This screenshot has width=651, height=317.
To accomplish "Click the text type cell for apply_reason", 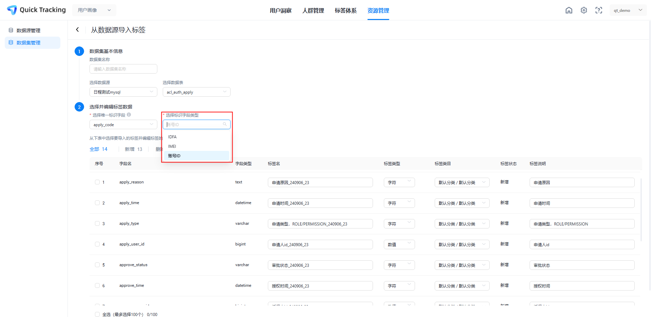I will (239, 182).
